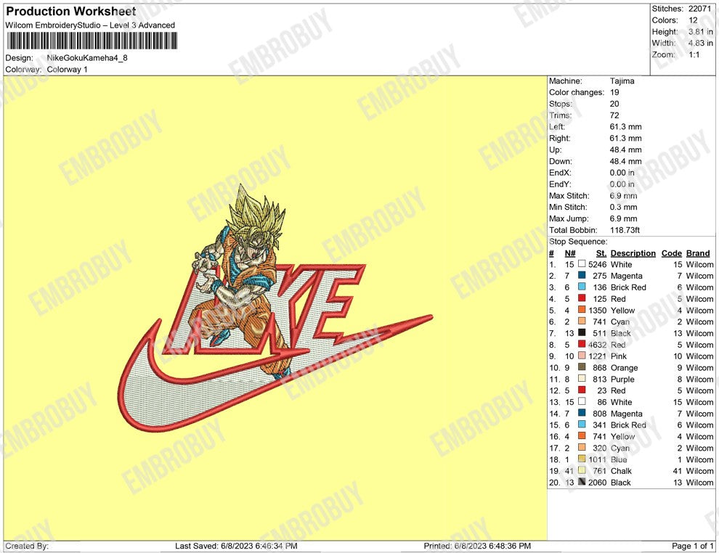
Task: Click the orange swatch beside Yellow 741
Action: click(x=582, y=436)
